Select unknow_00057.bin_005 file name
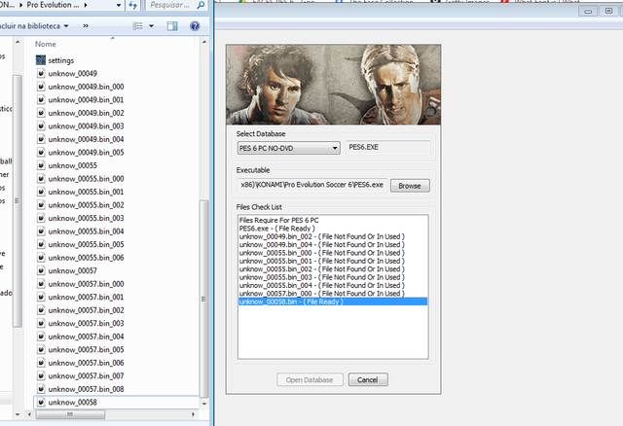 pyautogui.click(x=86, y=350)
